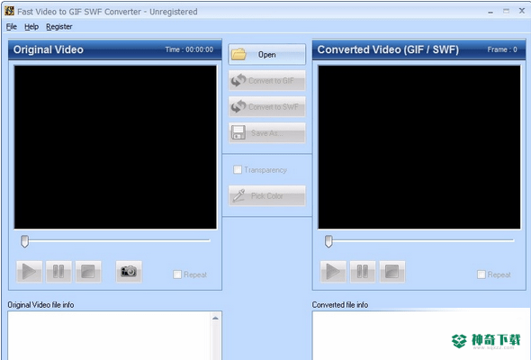Click the Convert to GIF button

[x=267, y=80]
